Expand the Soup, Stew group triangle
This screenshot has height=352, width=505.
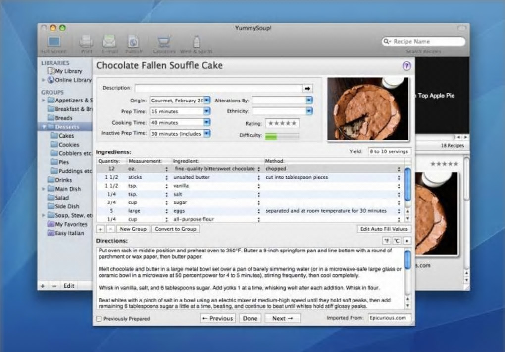(44, 215)
